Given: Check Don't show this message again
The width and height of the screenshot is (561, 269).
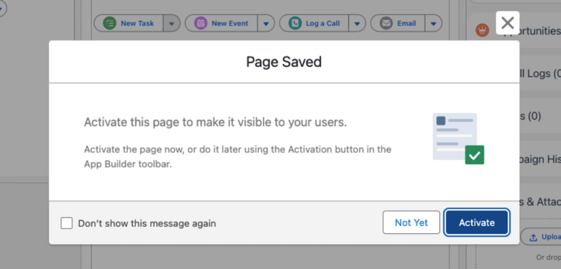Looking at the screenshot, I should pos(66,223).
